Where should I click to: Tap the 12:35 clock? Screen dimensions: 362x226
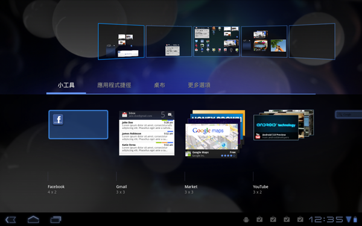point(326,219)
